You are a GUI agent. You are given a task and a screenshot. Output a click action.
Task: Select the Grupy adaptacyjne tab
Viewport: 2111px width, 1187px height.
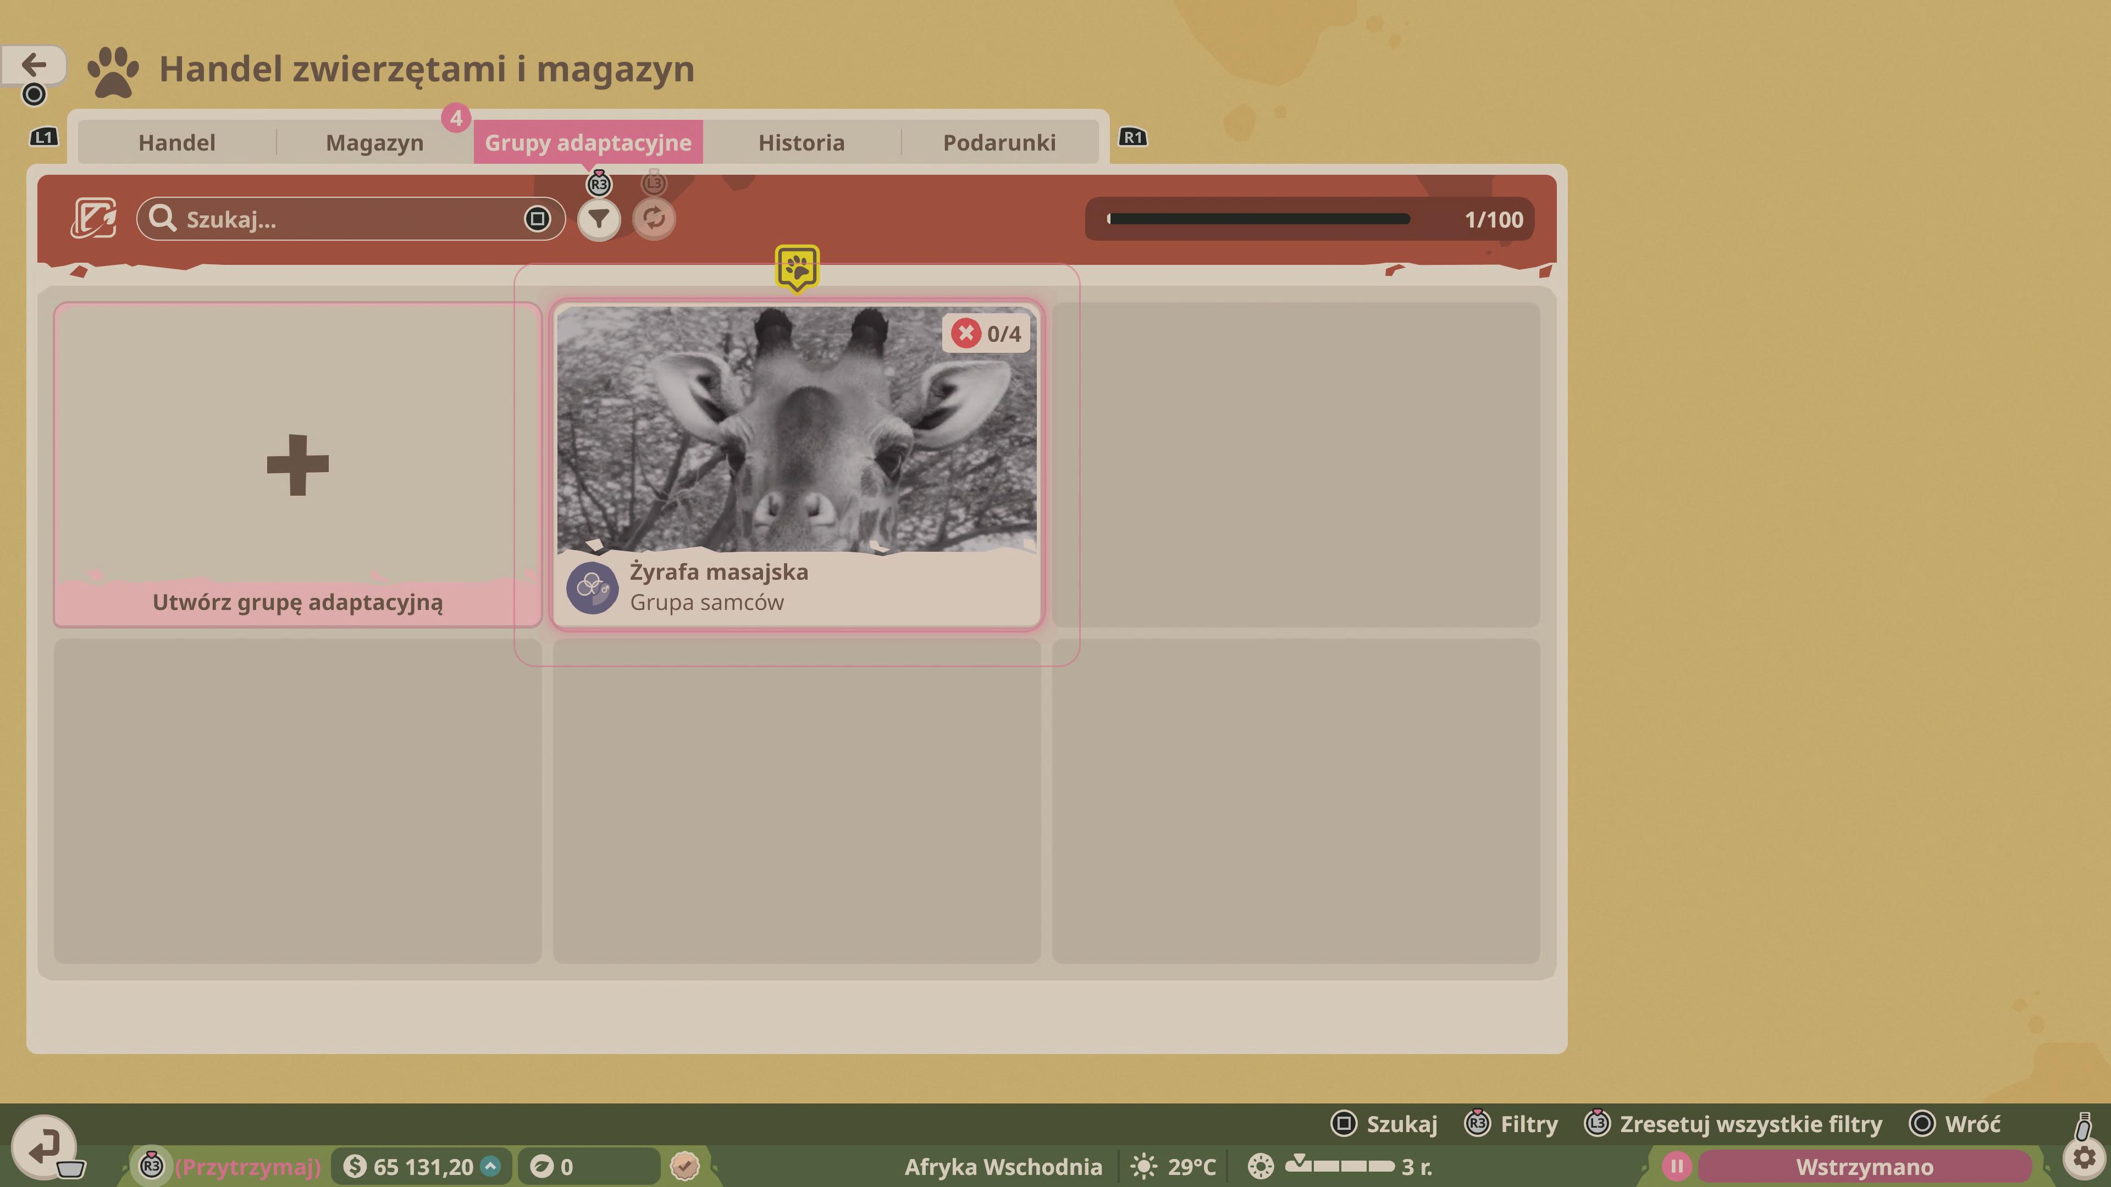click(588, 142)
